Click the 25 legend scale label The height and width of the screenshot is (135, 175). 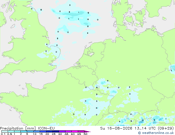(x=54, y=134)
